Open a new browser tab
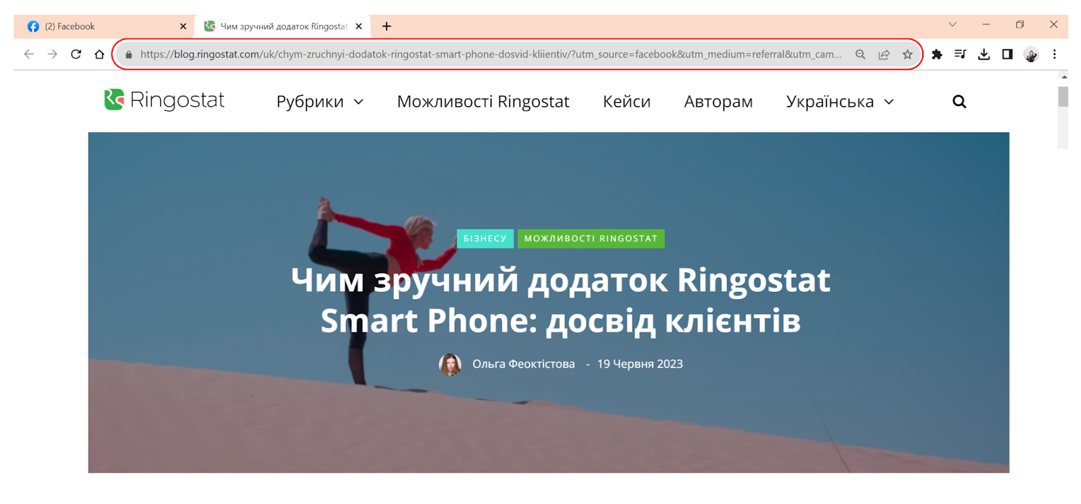The height and width of the screenshot is (504, 1081). (x=386, y=26)
